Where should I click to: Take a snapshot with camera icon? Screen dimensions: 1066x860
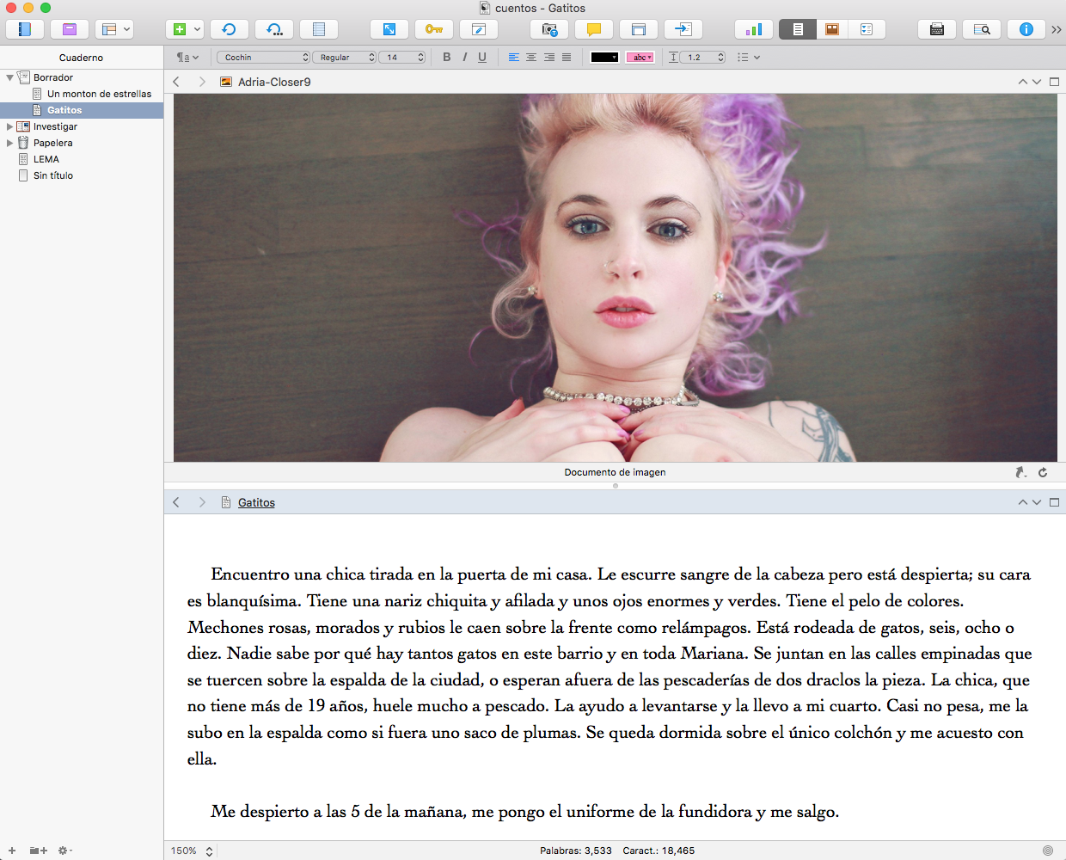point(549,29)
